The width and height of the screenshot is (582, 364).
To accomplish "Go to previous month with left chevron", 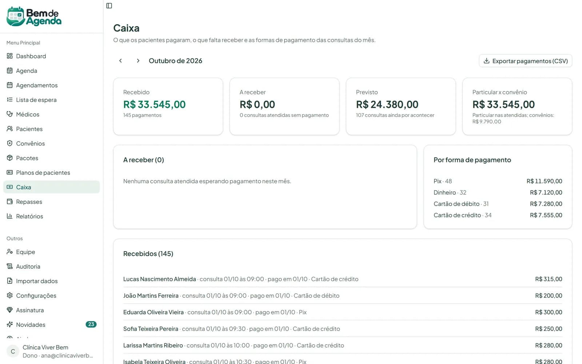I will coord(120,61).
